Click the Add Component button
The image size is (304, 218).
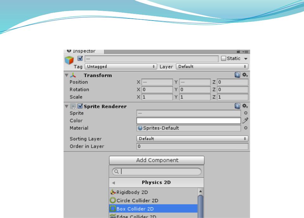click(x=157, y=160)
